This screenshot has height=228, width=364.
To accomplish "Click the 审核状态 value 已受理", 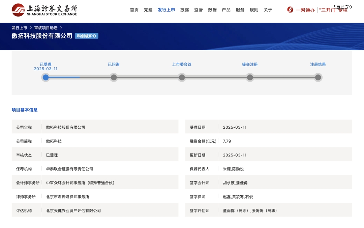I will pyautogui.click(x=52, y=155).
